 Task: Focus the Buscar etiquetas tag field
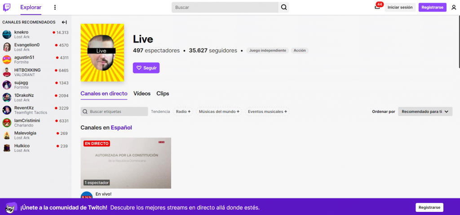point(114,112)
